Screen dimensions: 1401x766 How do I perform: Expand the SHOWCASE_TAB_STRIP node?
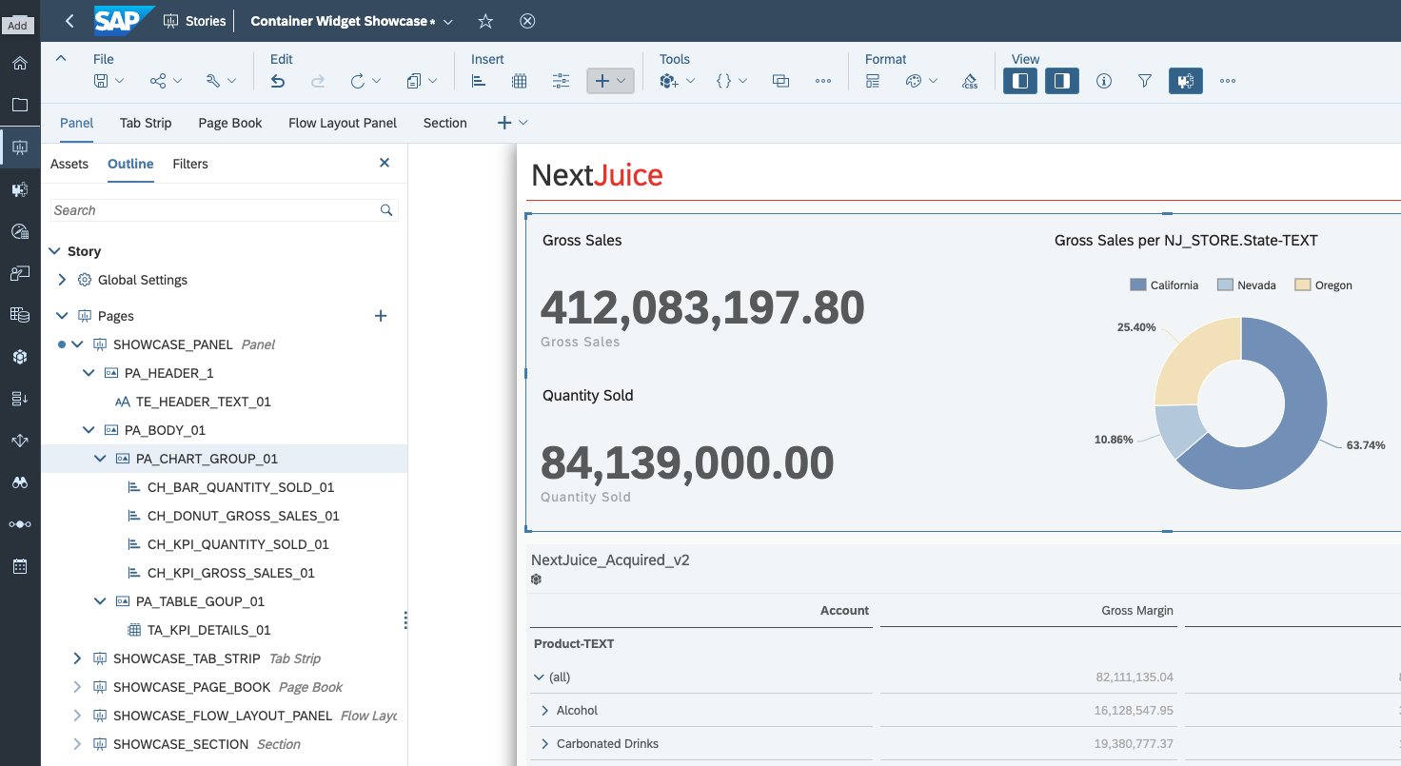[x=77, y=658]
